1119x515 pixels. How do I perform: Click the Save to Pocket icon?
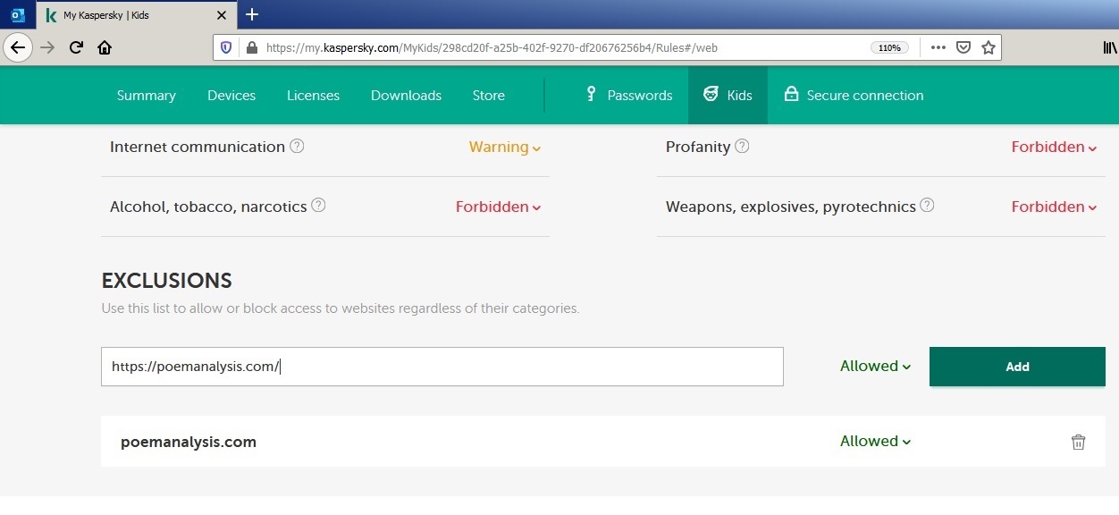point(963,47)
